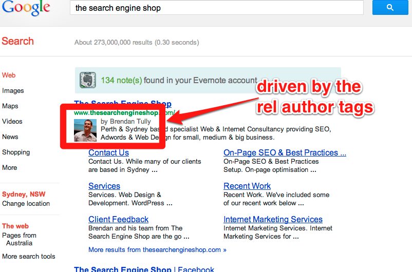Expand More search tools
Viewport: 412px width, 272px height.
(x=29, y=256)
